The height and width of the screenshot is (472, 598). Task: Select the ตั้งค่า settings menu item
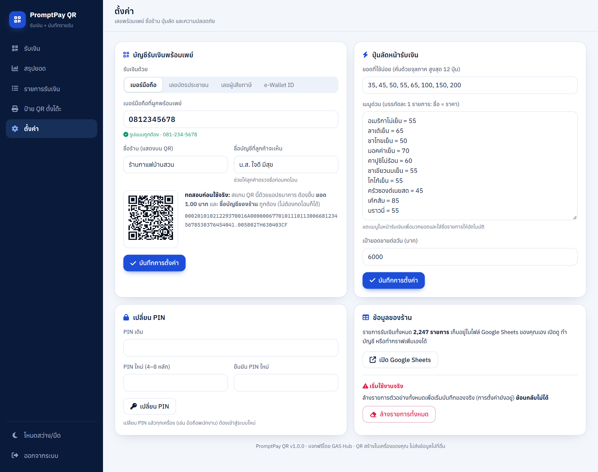[51, 129]
